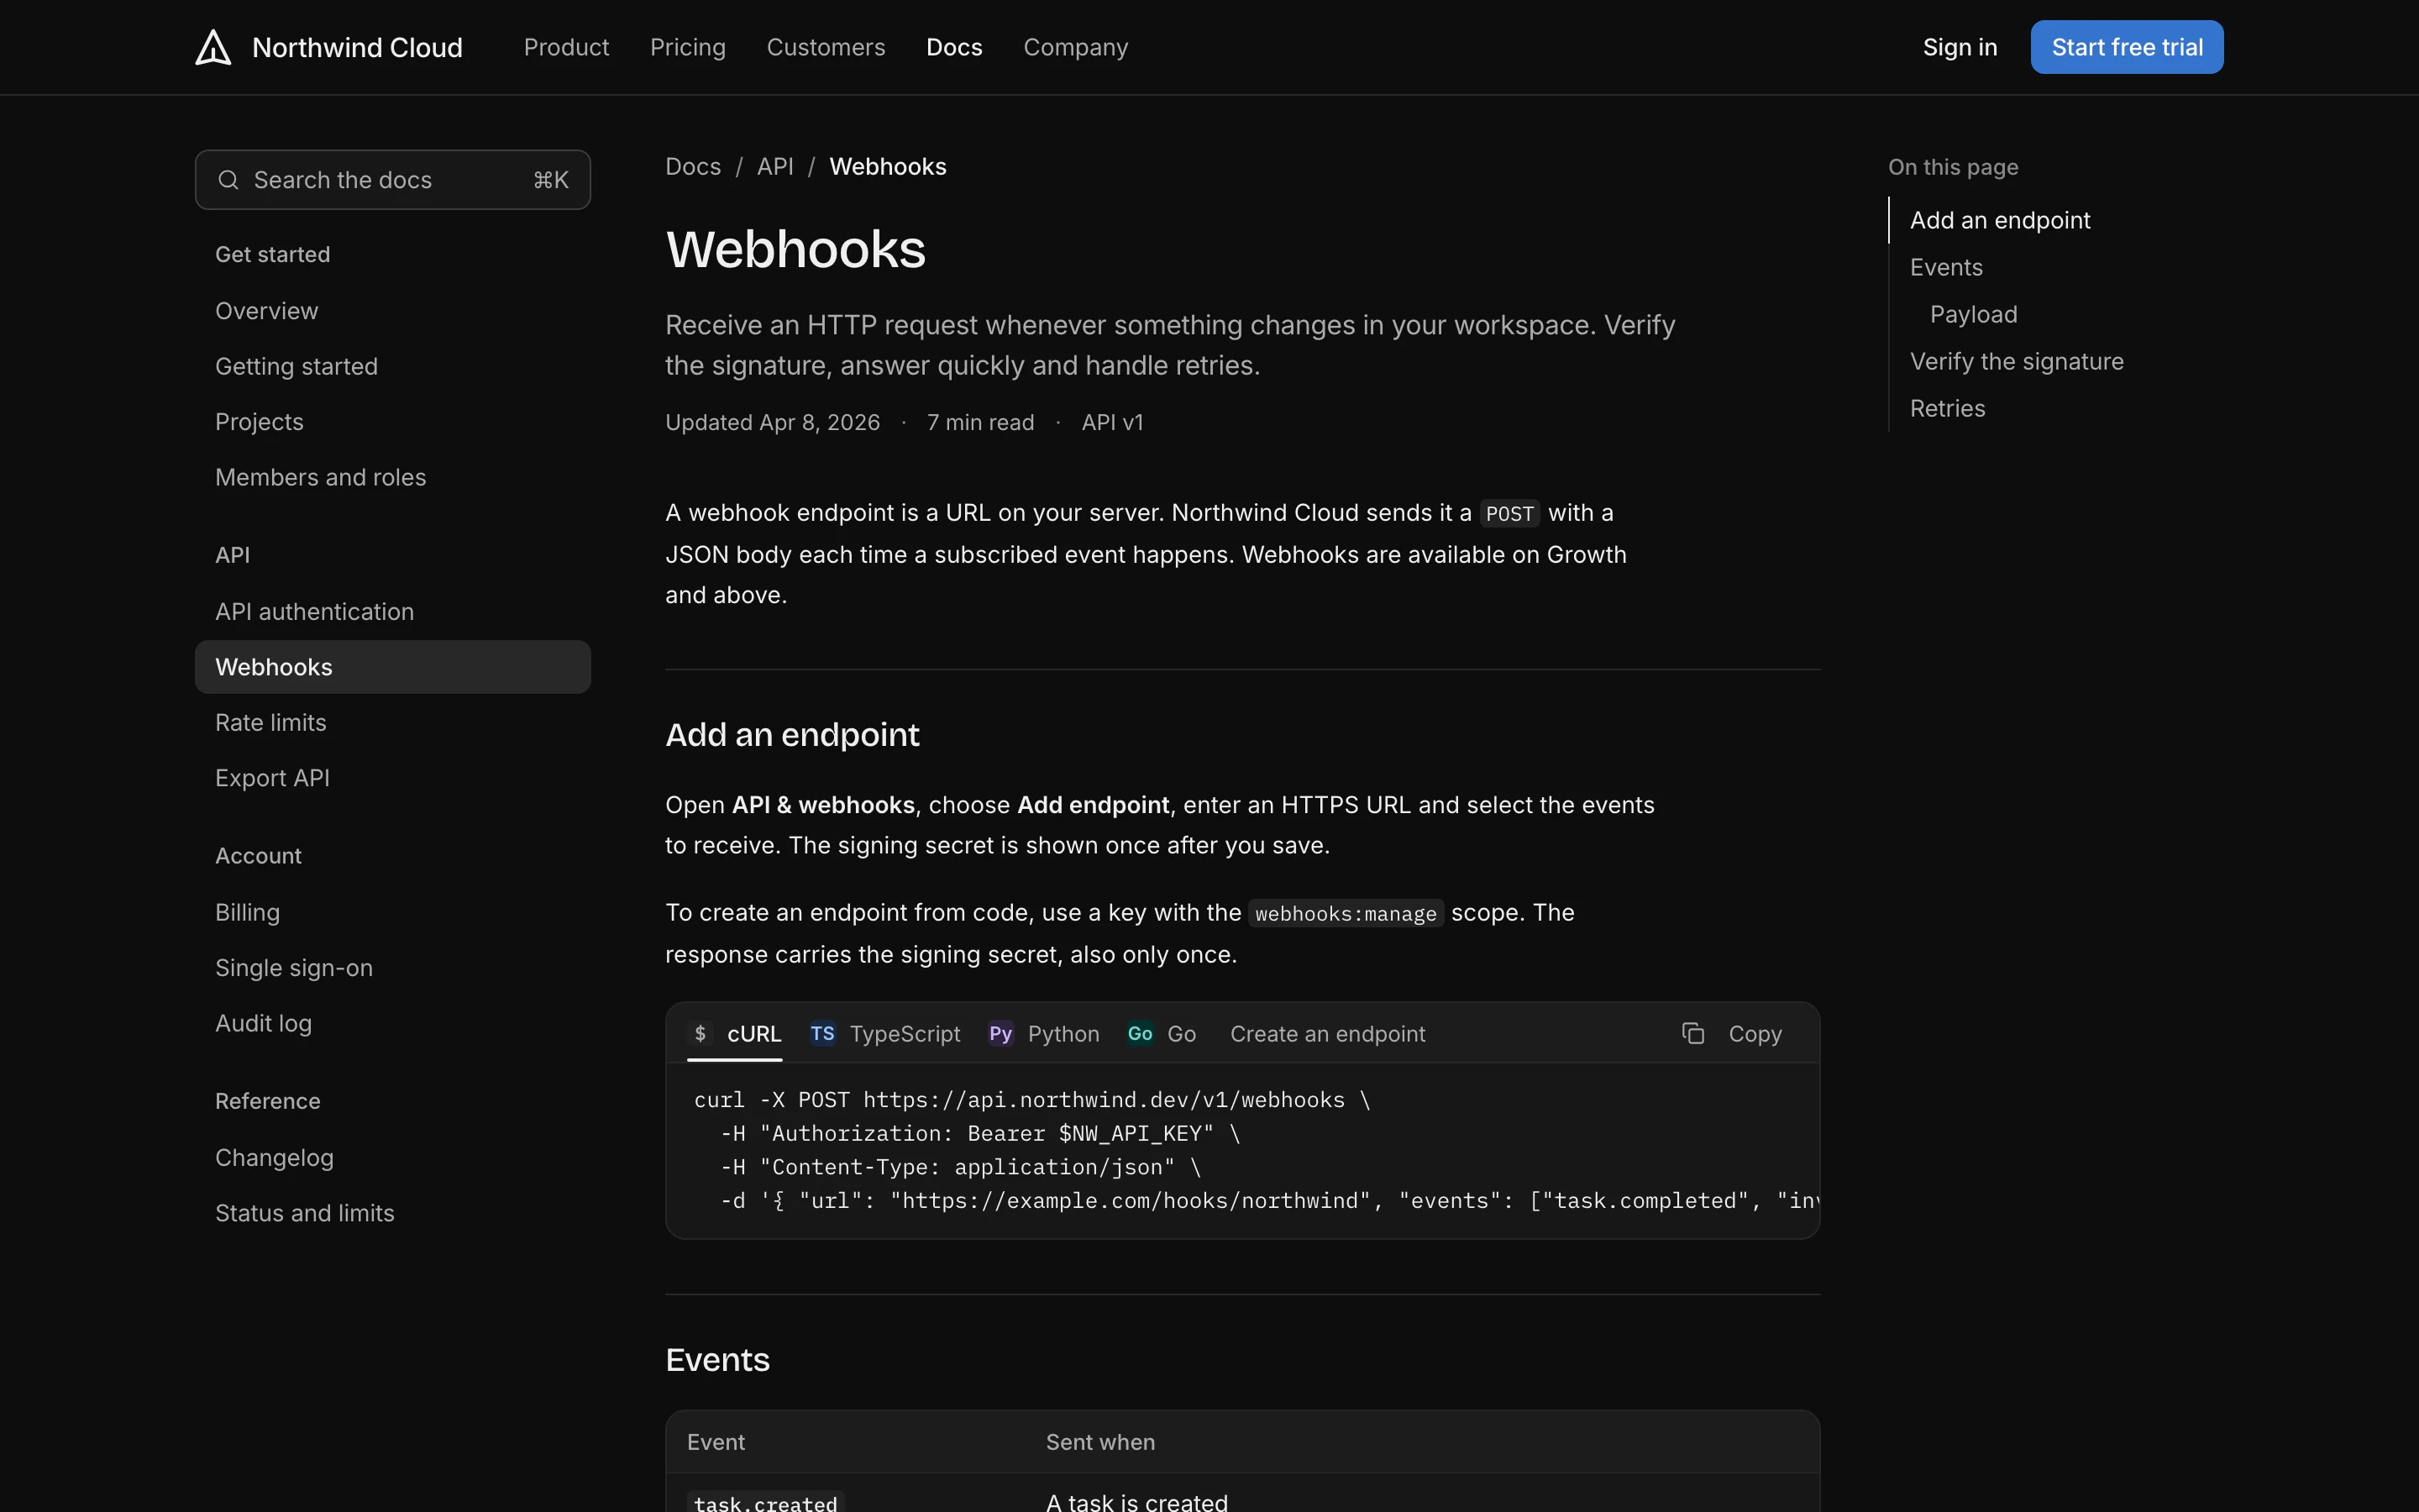Viewport: 2419px width, 1512px height.
Task: Open Export API in the sidebar
Action: (393, 778)
